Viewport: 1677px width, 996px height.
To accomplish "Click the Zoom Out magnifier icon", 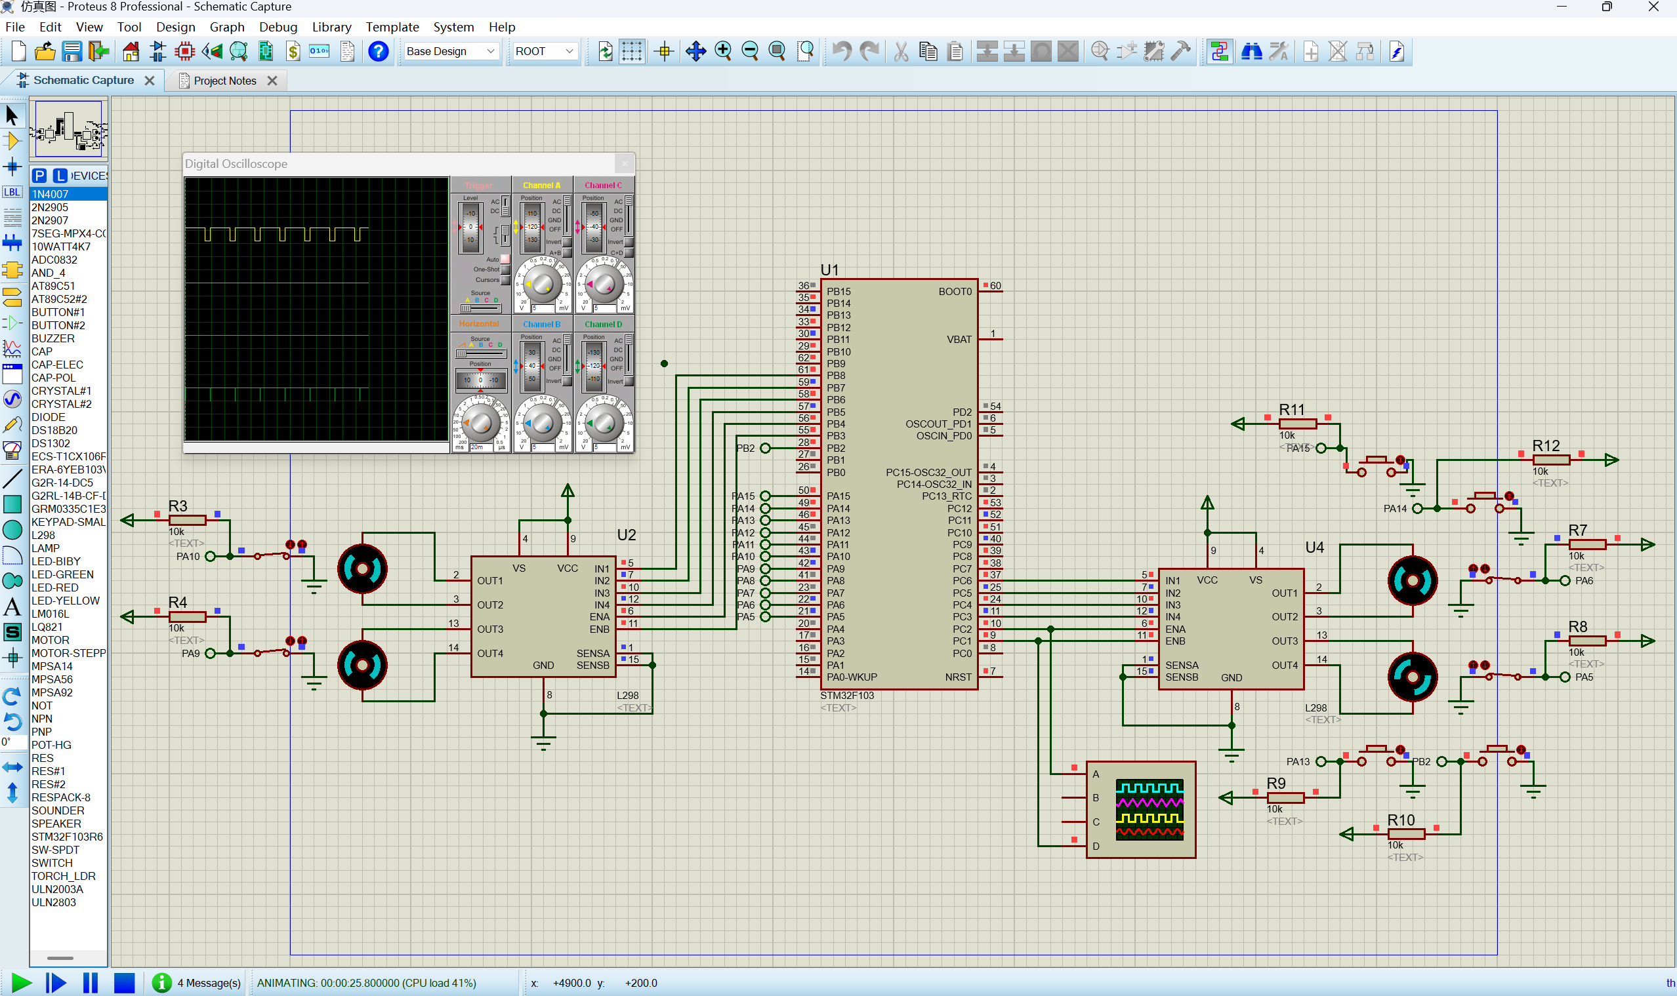I will point(750,52).
